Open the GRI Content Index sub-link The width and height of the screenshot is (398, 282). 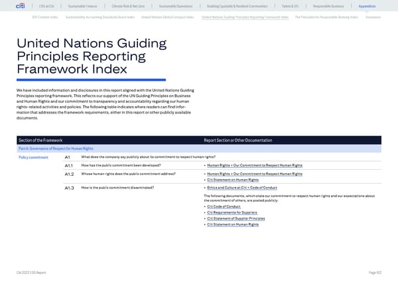pyautogui.click(x=46, y=16)
